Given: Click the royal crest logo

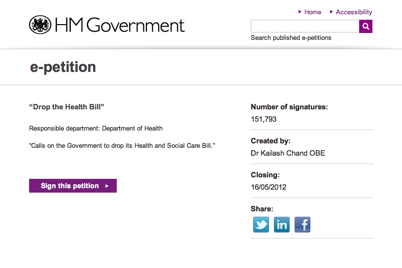Looking at the screenshot, I should pos(40,25).
